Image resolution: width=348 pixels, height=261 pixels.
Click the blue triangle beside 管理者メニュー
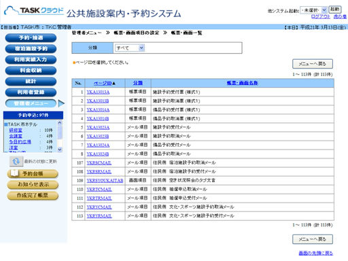point(61,103)
